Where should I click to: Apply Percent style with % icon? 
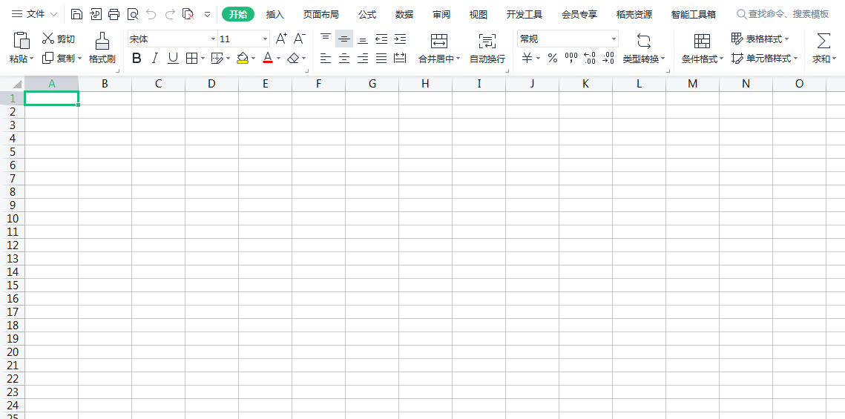(553, 58)
